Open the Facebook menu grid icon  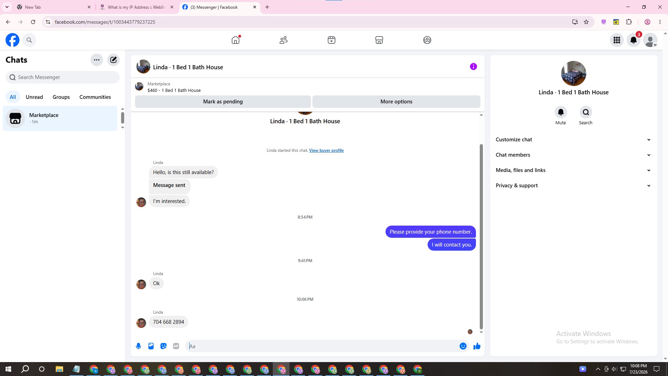[617, 40]
